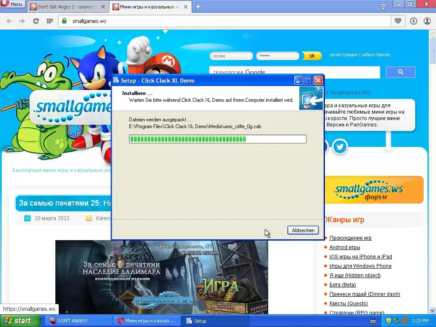Screen dimensions: 436x327
Task: Open the Квесты (Quests) genre link
Action: pyautogui.click(x=348, y=303)
